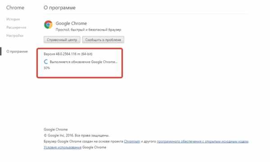Click the Google Chrome heading beside logo
Screen dimensions: 270x162
coord(71,23)
